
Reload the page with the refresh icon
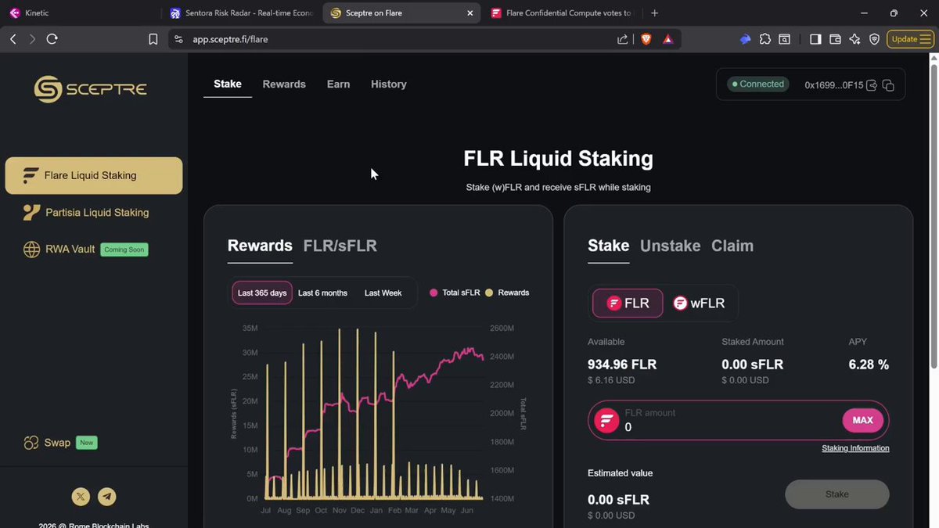click(x=52, y=39)
